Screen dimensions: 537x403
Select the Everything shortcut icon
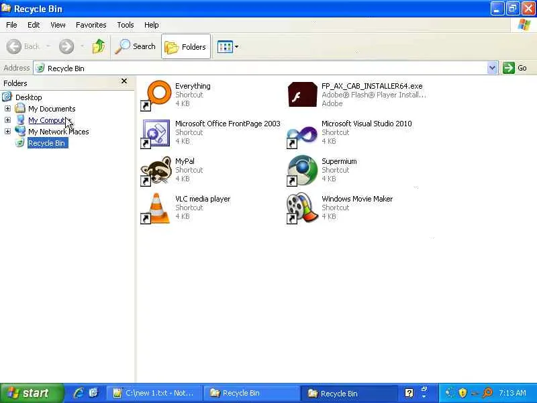pyautogui.click(x=156, y=95)
